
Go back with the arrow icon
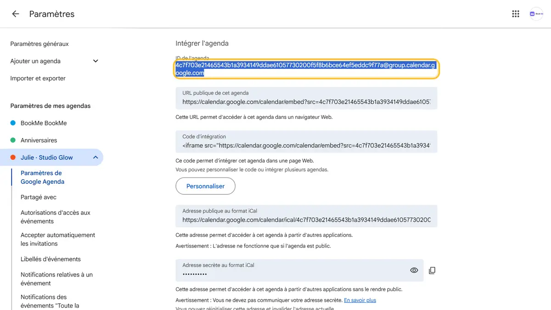(16, 14)
